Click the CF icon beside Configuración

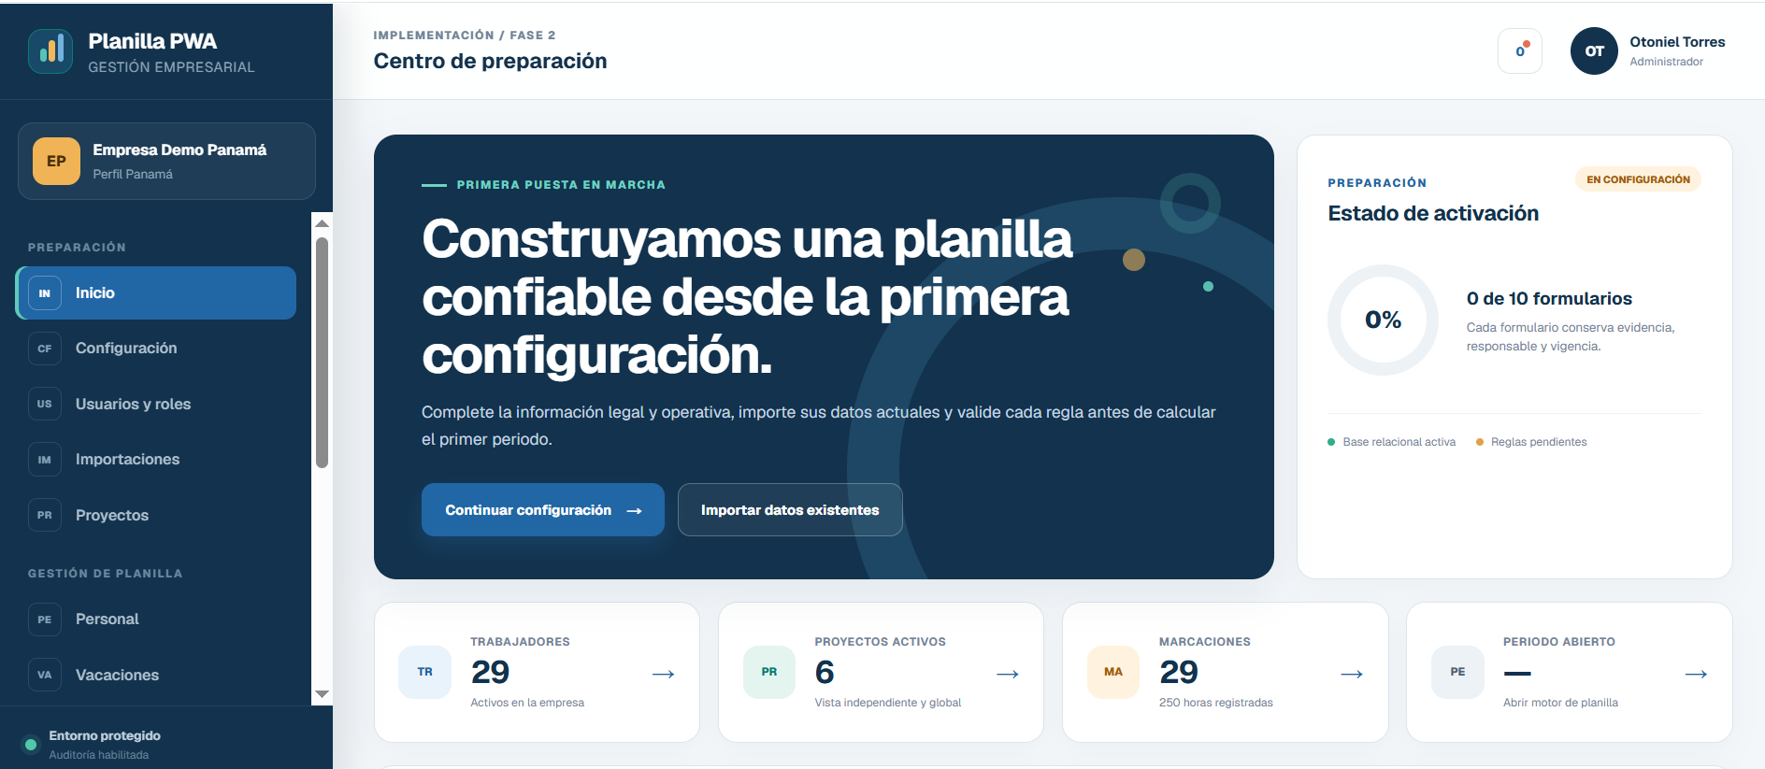tap(45, 349)
